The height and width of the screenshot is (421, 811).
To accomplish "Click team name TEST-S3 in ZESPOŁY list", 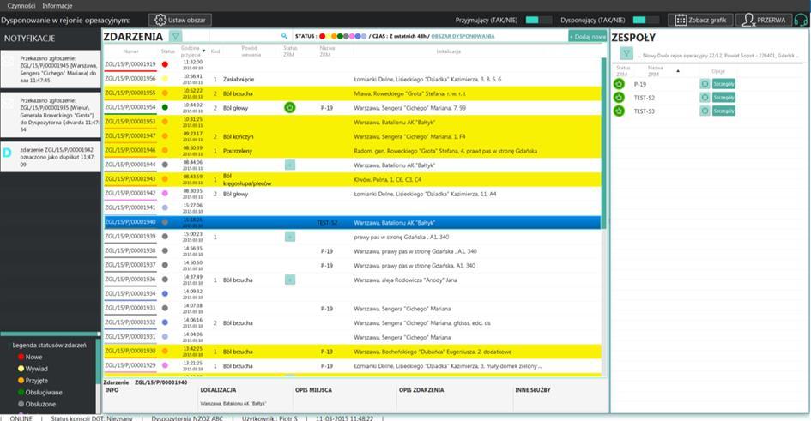I will 644,111.
